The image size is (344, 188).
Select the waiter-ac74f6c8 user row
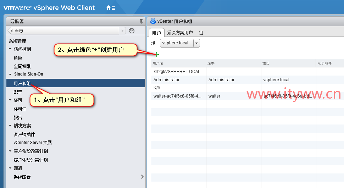pyautogui.click(x=248, y=96)
